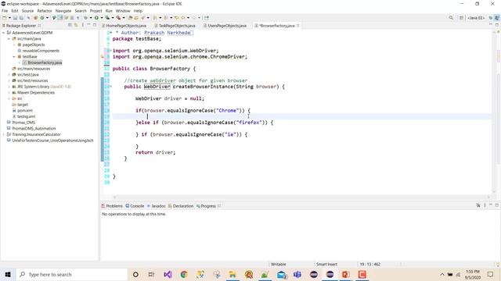This screenshot has width=501, height=281.
Task: Minimize the bottom Progress panel
Action: tap(491, 205)
